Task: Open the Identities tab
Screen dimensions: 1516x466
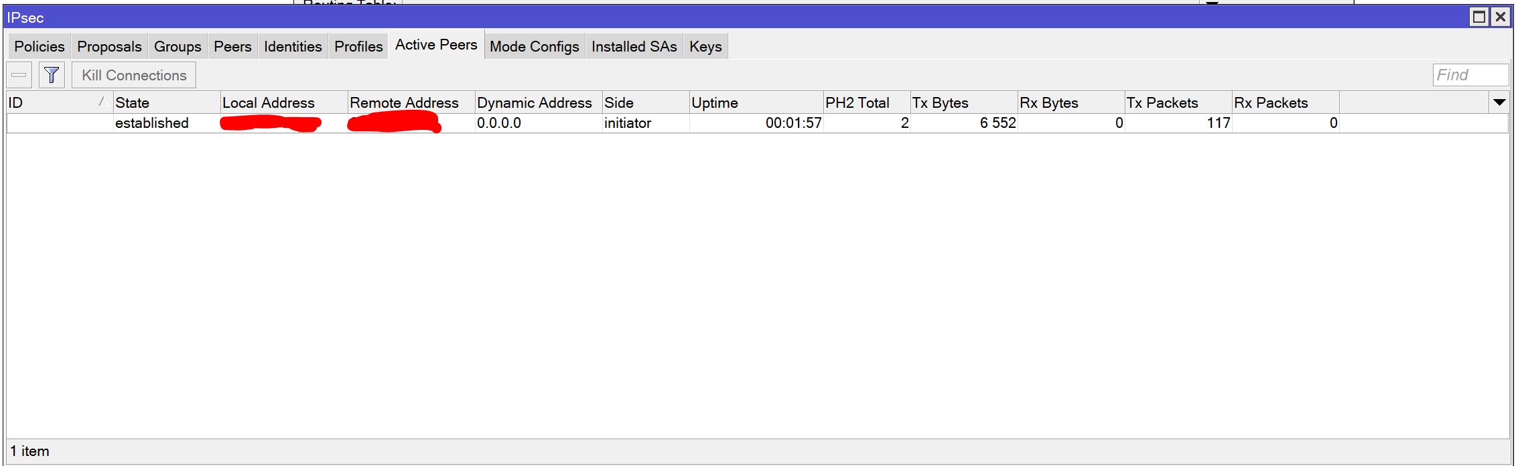Action: pos(293,46)
